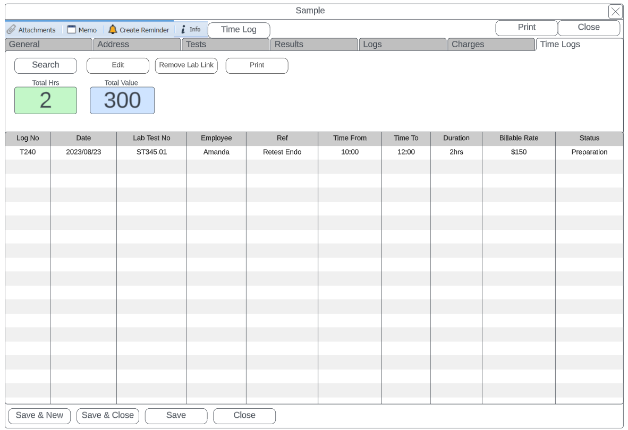Image resolution: width=628 pixels, height=430 pixels.
Task: Select the Logs tab
Action: pyautogui.click(x=403, y=45)
